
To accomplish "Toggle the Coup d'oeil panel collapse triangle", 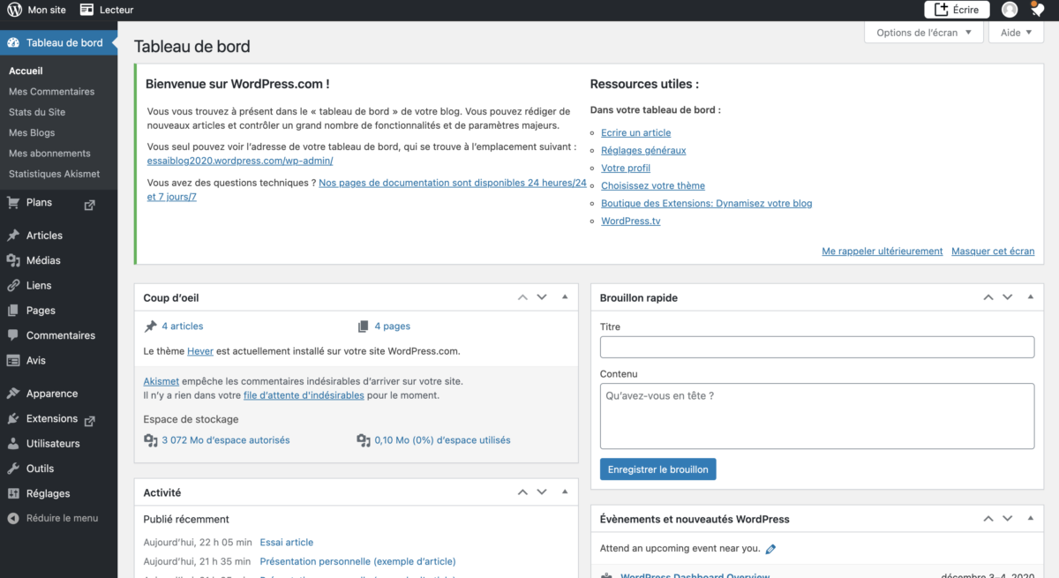I will pyautogui.click(x=565, y=297).
